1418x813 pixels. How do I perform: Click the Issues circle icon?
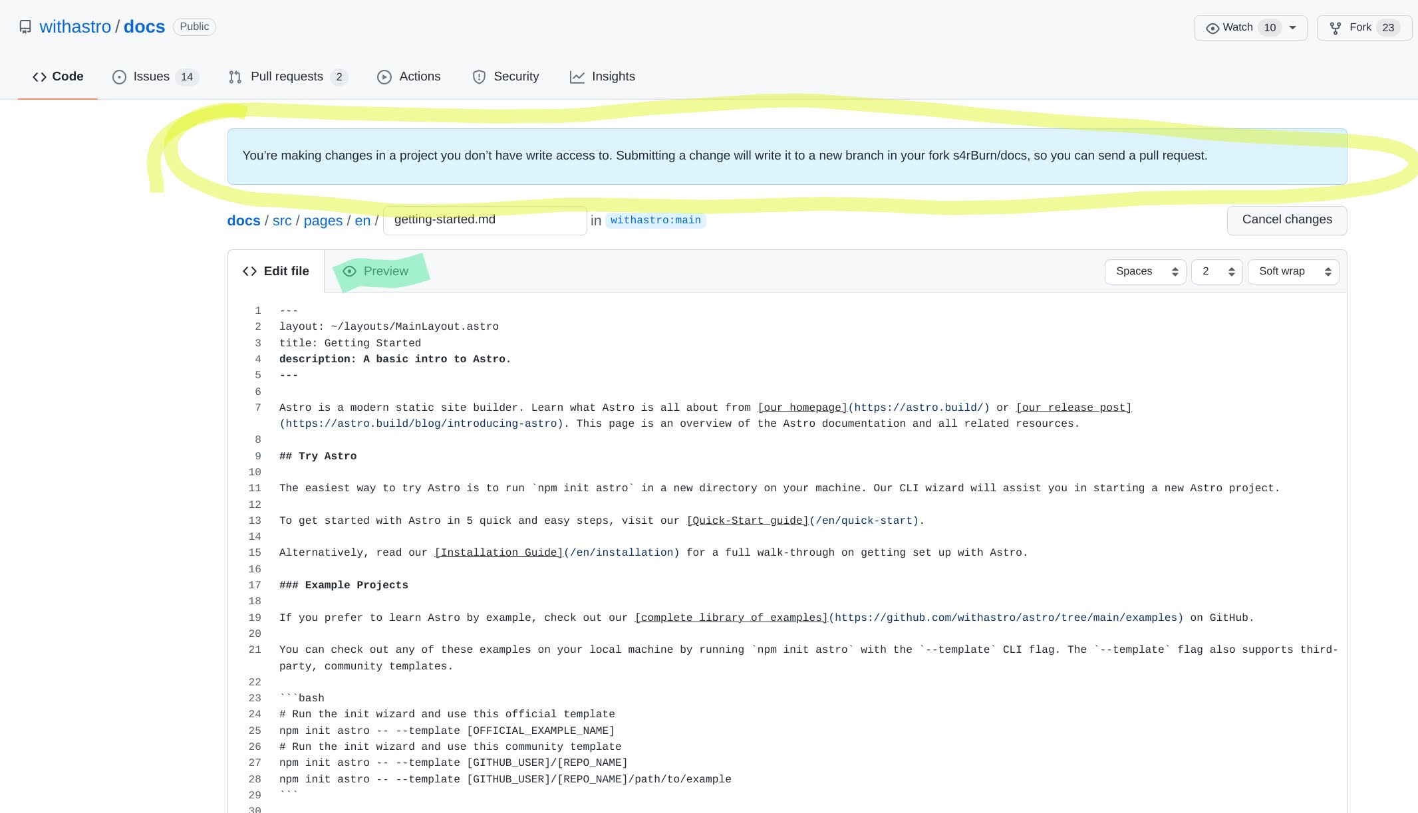pyautogui.click(x=119, y=77)
